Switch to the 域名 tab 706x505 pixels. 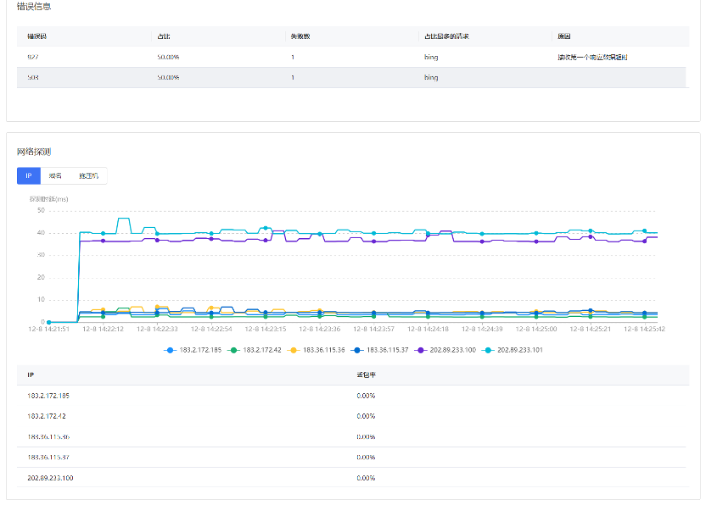(55, 176)
